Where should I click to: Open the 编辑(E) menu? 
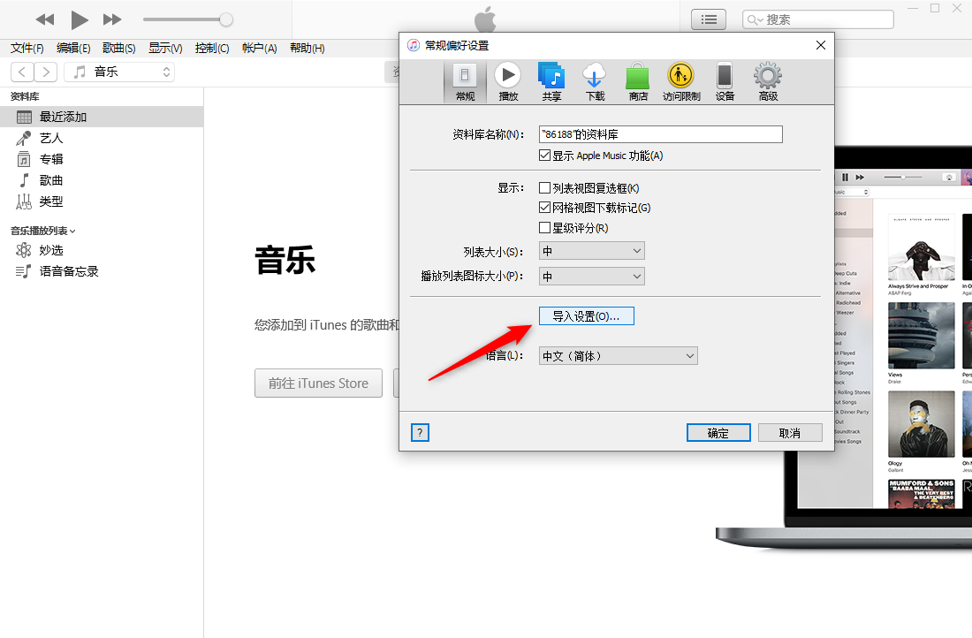coord(73,49)
